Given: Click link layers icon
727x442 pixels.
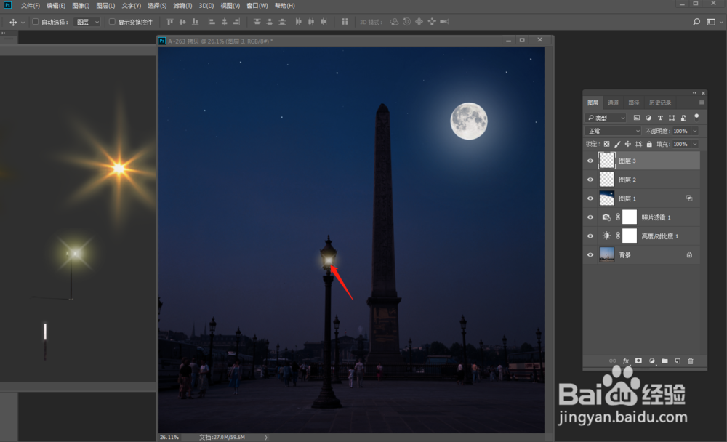Looking at the screenshot, I should coord(612,361).
